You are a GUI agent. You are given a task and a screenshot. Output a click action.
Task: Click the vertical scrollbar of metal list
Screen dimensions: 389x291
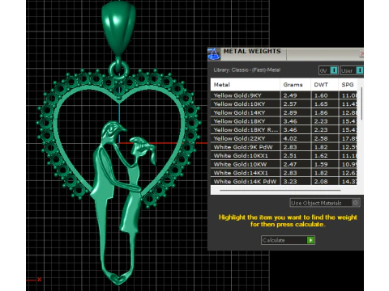361,103
